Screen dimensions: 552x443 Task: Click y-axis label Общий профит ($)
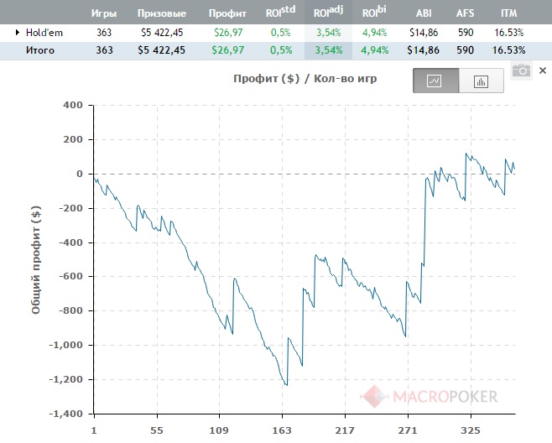point(35,260)
